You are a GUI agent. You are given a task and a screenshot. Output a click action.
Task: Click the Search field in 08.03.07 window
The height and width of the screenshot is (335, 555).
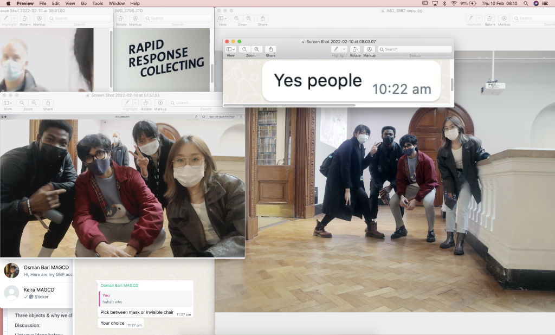pos(415,49)
